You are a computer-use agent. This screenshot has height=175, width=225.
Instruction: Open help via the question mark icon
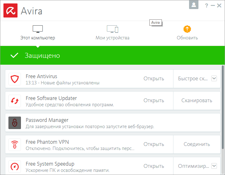(x=206, y=6)
